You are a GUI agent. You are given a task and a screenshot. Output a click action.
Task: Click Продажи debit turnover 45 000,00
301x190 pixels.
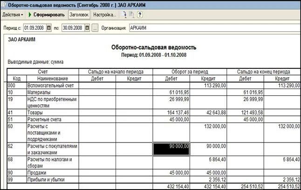click(x=171, y=172)
